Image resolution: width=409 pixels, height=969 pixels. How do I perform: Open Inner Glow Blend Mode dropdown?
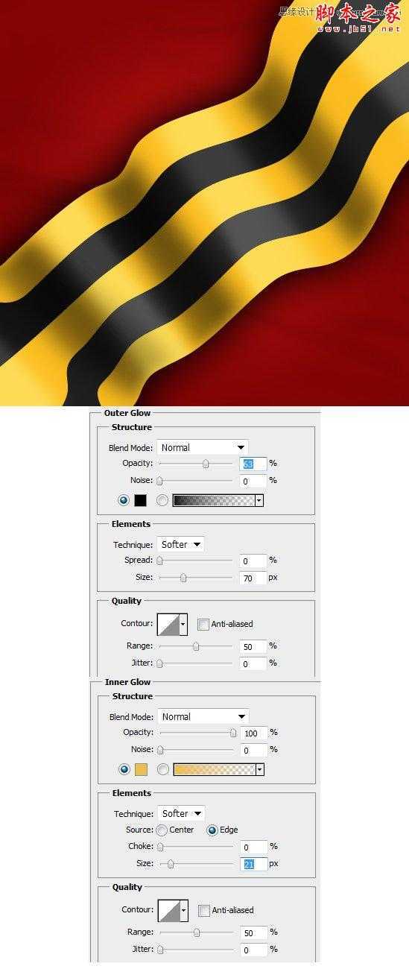[203, 716]
